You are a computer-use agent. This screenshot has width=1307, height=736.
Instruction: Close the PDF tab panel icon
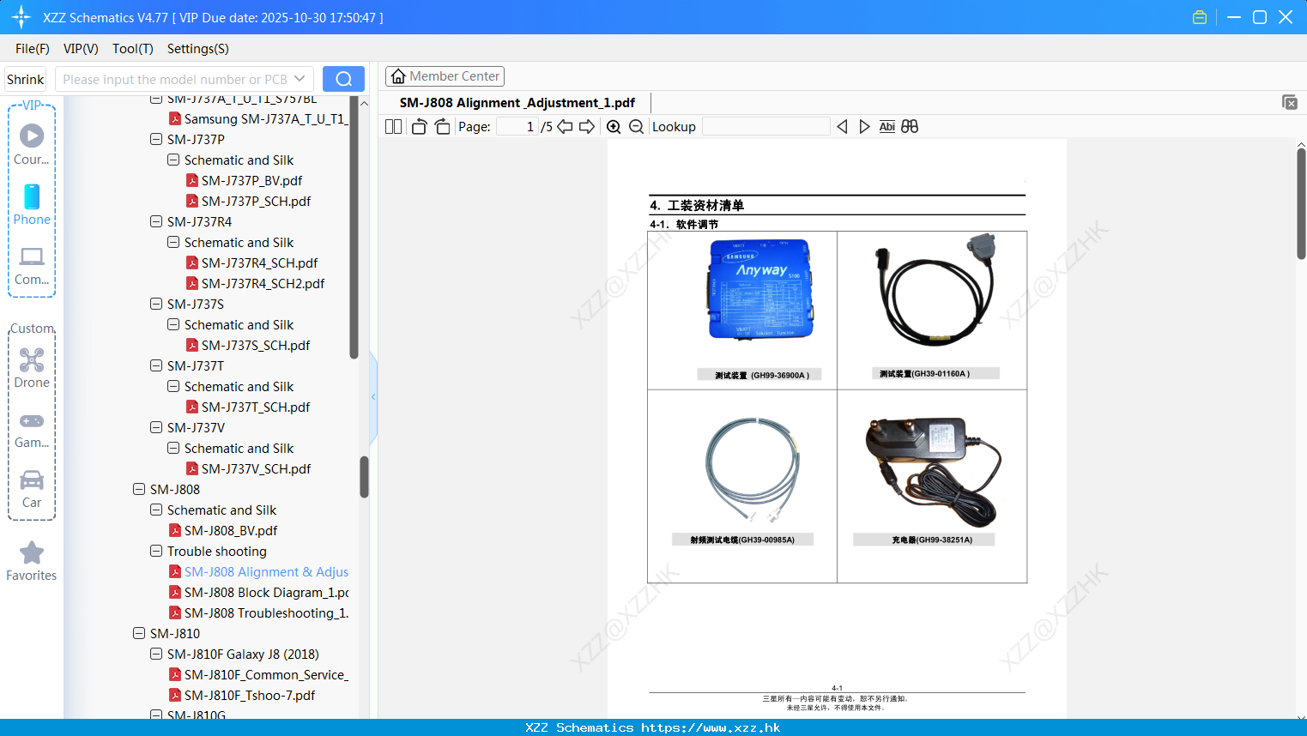(1290, 102)
